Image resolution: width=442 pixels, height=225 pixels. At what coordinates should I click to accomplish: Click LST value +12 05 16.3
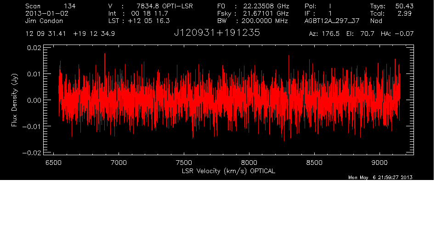click(149, 21)
